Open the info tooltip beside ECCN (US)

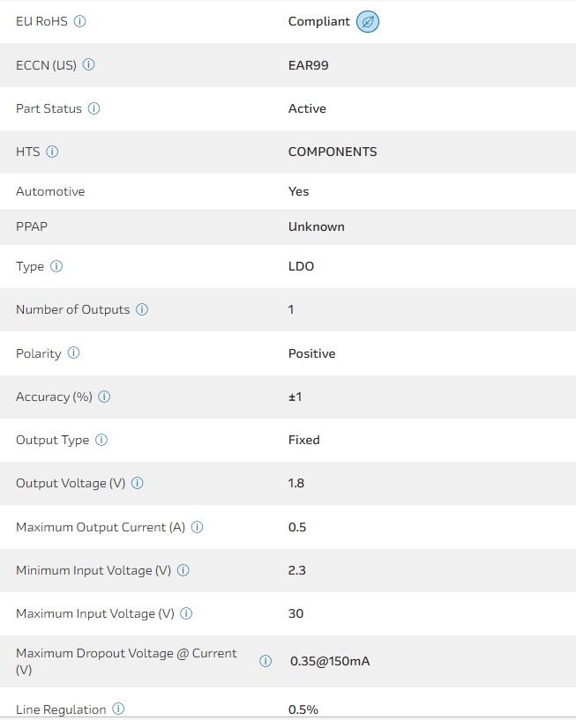(x=89, y=64)
